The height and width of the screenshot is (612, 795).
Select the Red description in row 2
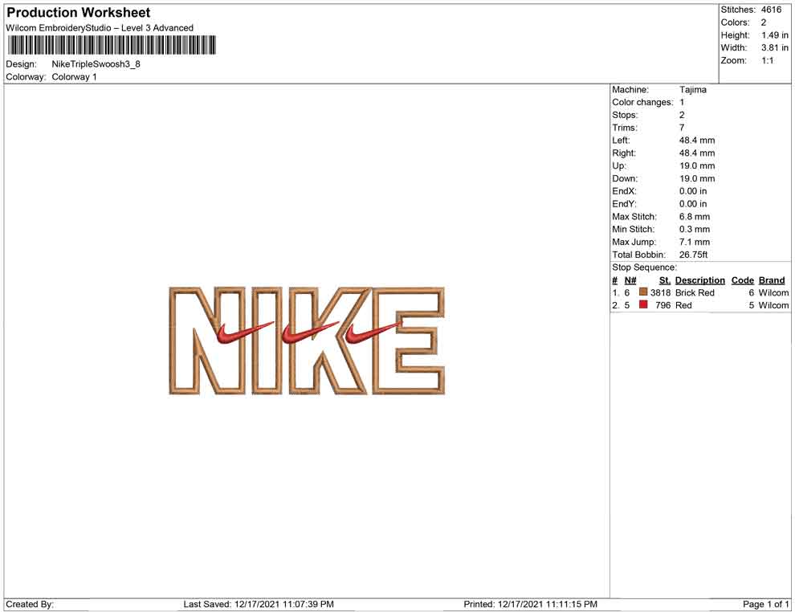pos(683,305)
